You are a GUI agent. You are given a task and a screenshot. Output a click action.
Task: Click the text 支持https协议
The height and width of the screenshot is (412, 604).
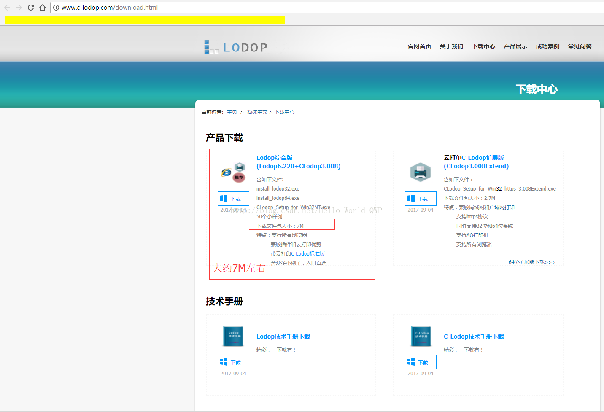coord(472,217)
